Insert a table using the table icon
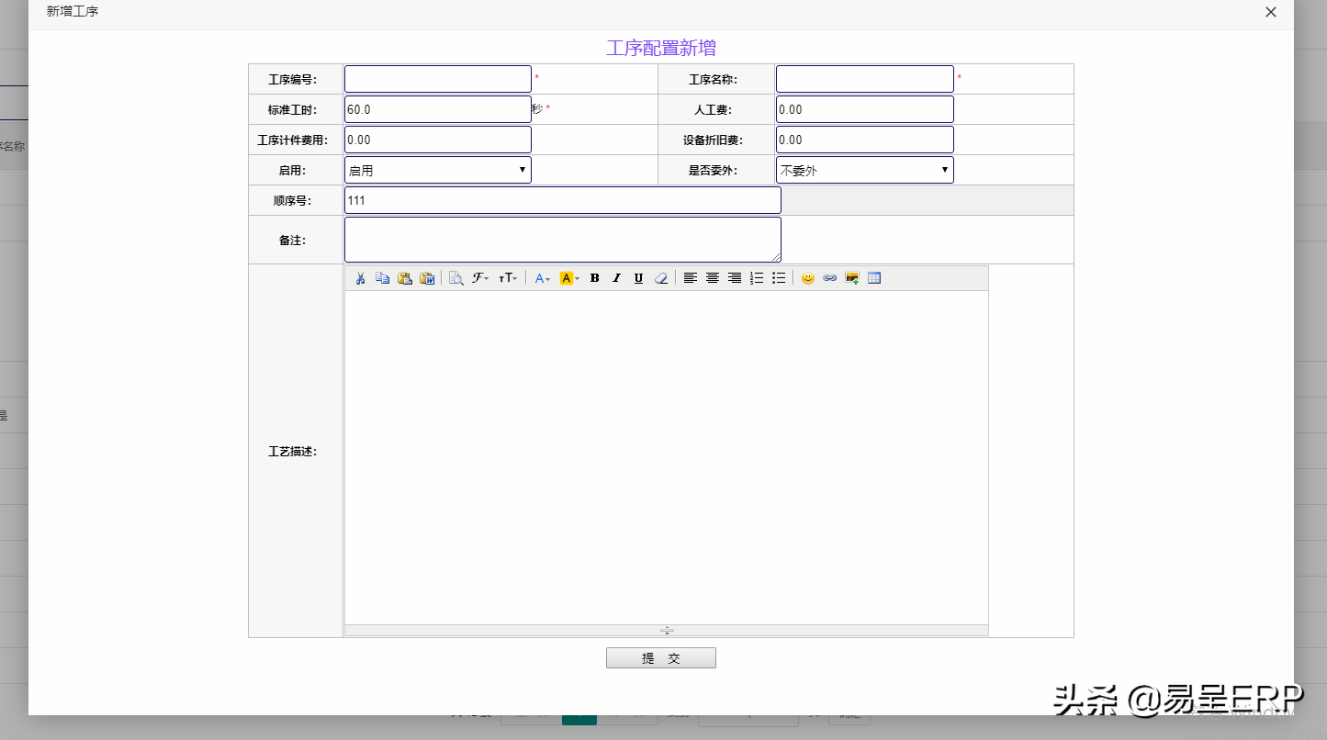This screenshot has width=1327, height=740. pos(874,278)
